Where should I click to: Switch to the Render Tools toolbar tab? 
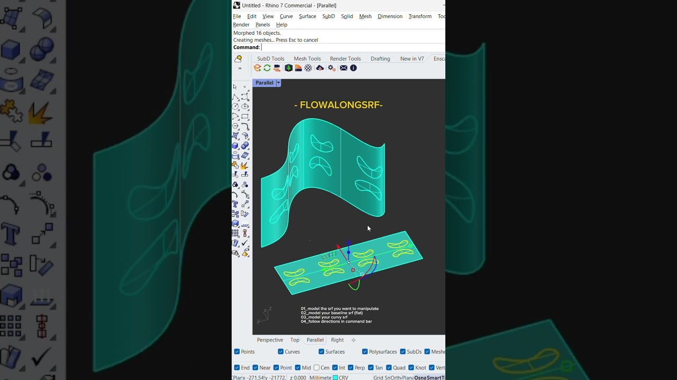pyautogui.click(x=345, y=59)
